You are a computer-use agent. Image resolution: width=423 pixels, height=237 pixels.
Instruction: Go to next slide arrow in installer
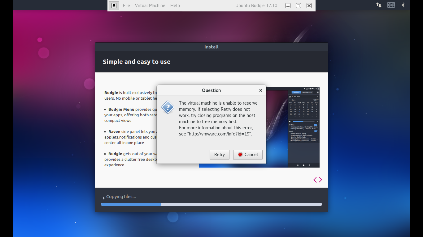click(x=320, y=180)
